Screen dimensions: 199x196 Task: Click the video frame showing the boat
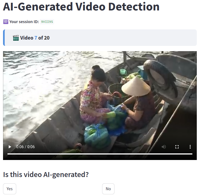coord(100,99)
